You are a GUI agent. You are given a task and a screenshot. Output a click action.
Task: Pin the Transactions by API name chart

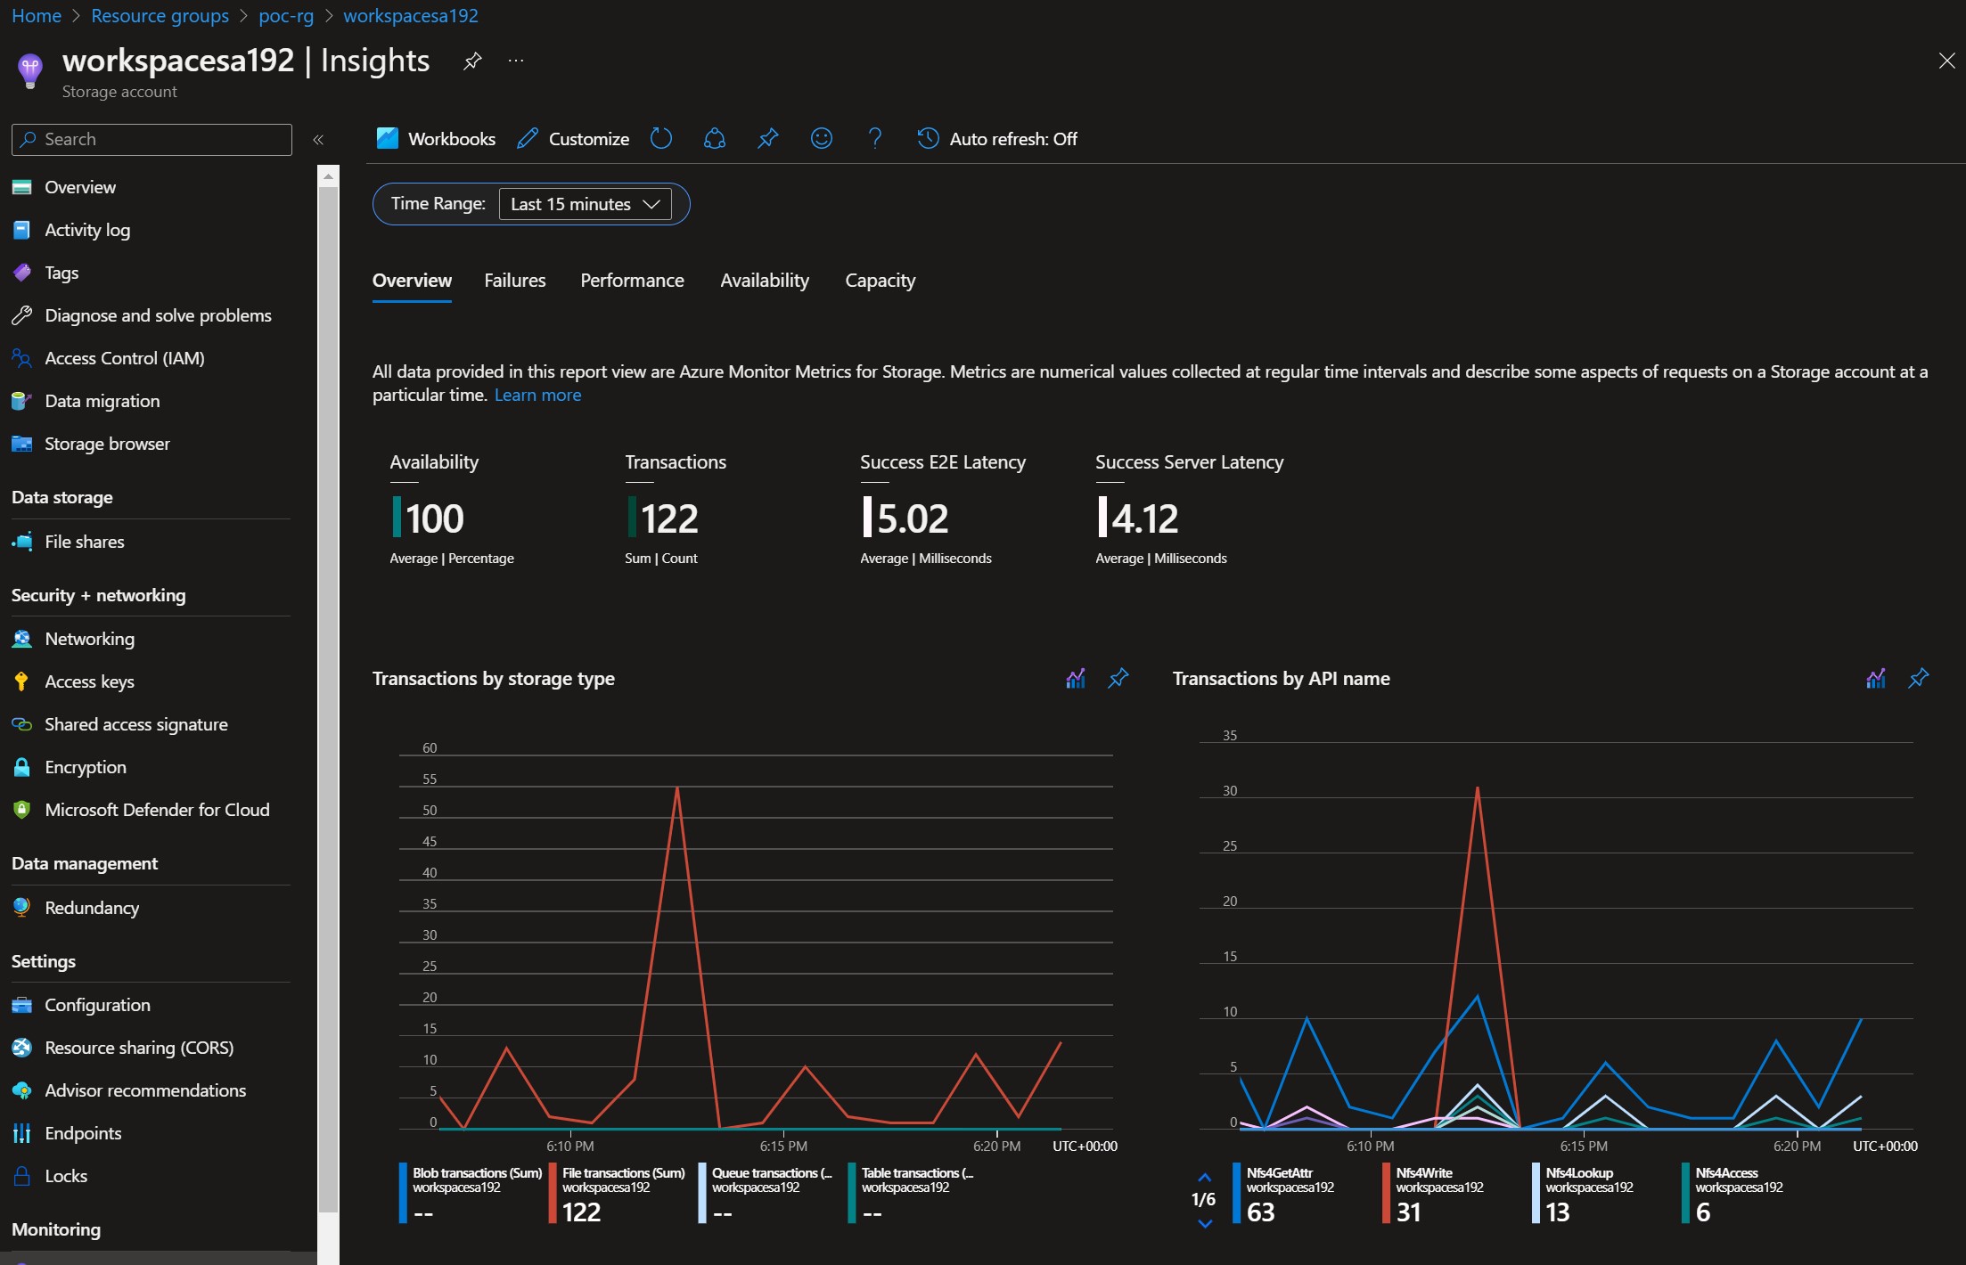coord(1918,678)
